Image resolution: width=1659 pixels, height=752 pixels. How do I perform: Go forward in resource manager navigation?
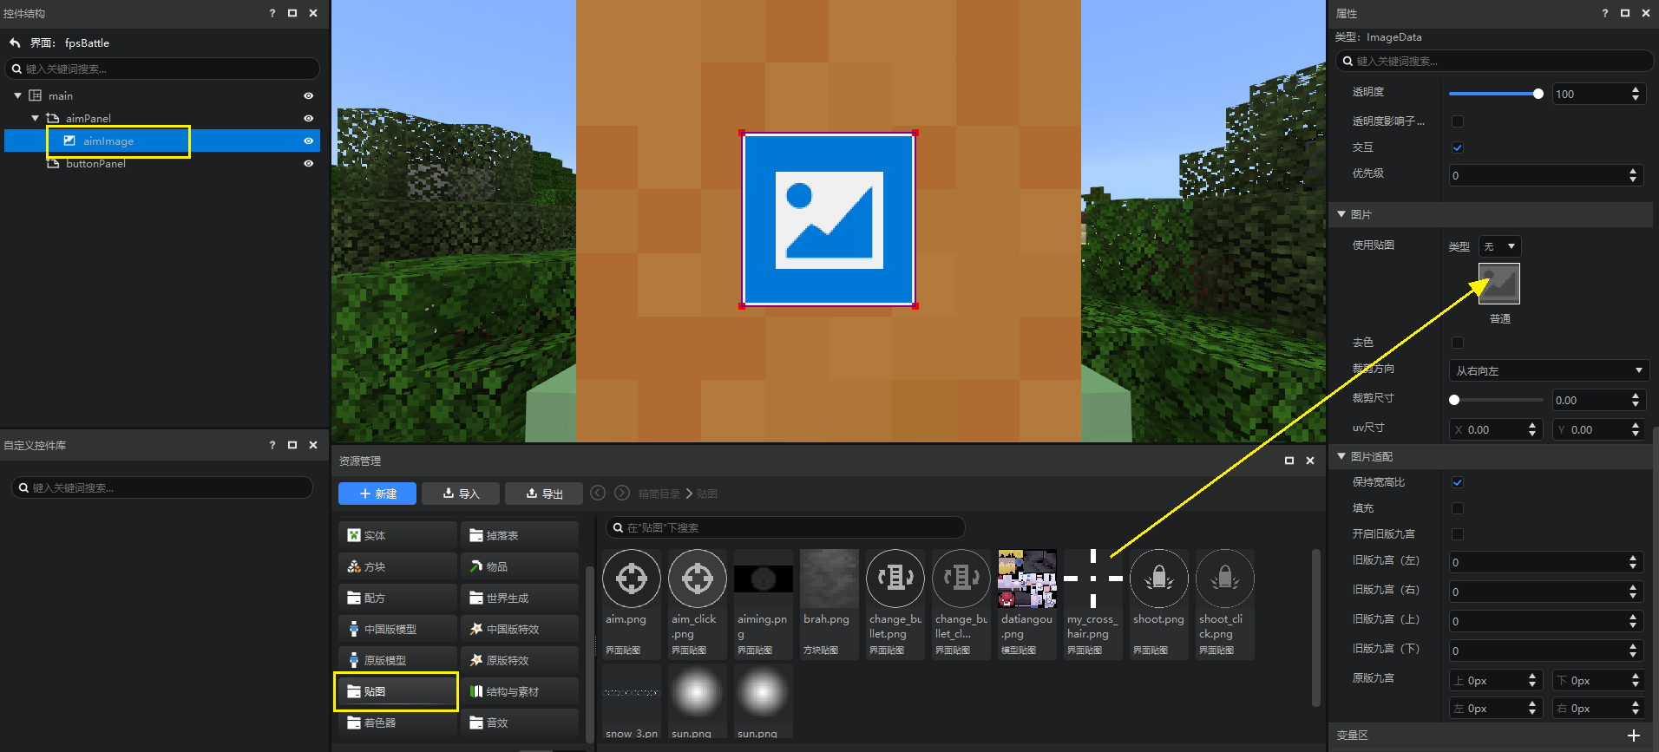click(x=622, y=493)
